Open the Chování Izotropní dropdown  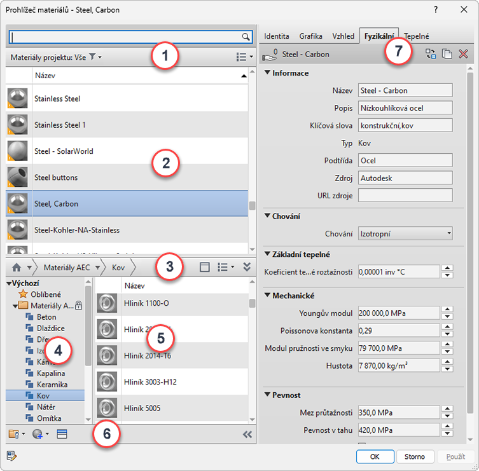(x=405, y=233)
